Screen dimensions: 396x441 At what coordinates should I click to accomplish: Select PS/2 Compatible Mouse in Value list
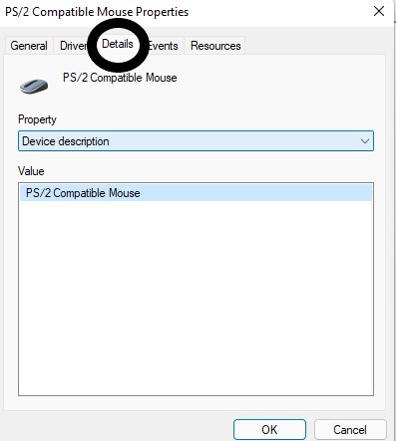(196, 193)
